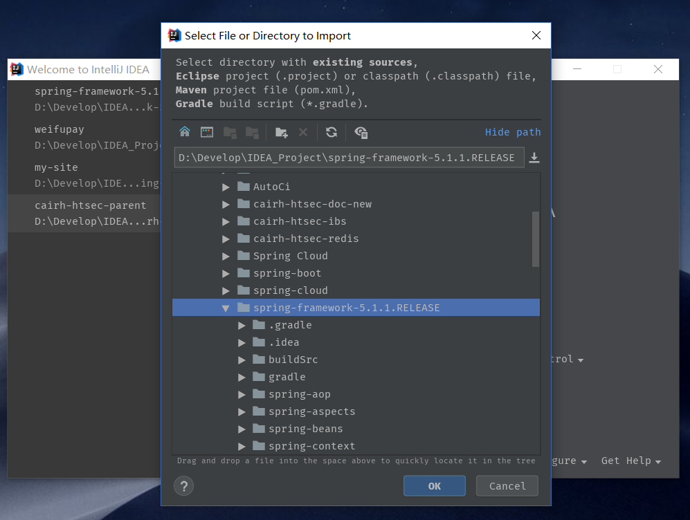The image size is (690, 520).
Task: Toggle show hidden files and directories icon
Action: pos(361,132)
